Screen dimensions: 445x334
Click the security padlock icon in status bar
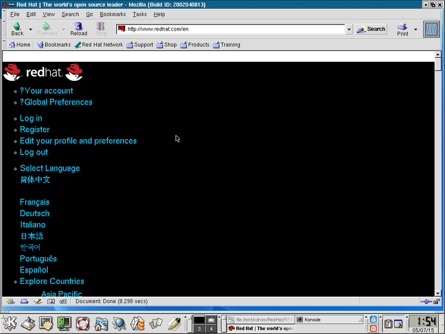point(437,301)
